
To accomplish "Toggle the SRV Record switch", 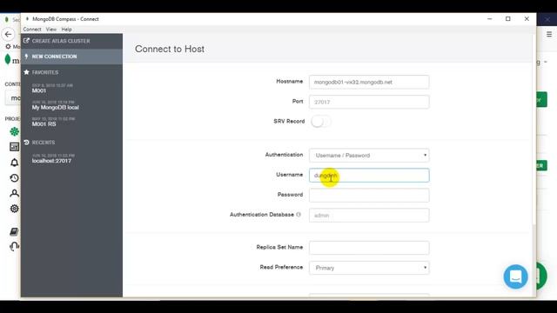I will (x=320, y=122).
